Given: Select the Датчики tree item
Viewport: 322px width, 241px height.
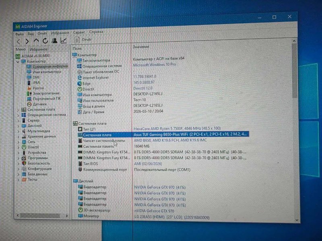Looking at the screenshot, I should pos(37,104).
